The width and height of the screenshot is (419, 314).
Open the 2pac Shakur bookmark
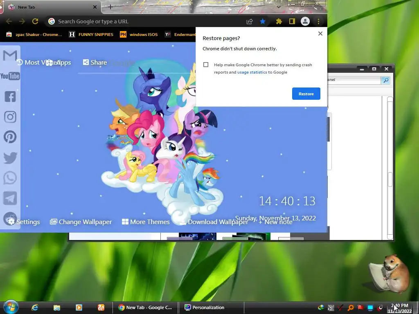coord(34,34)
